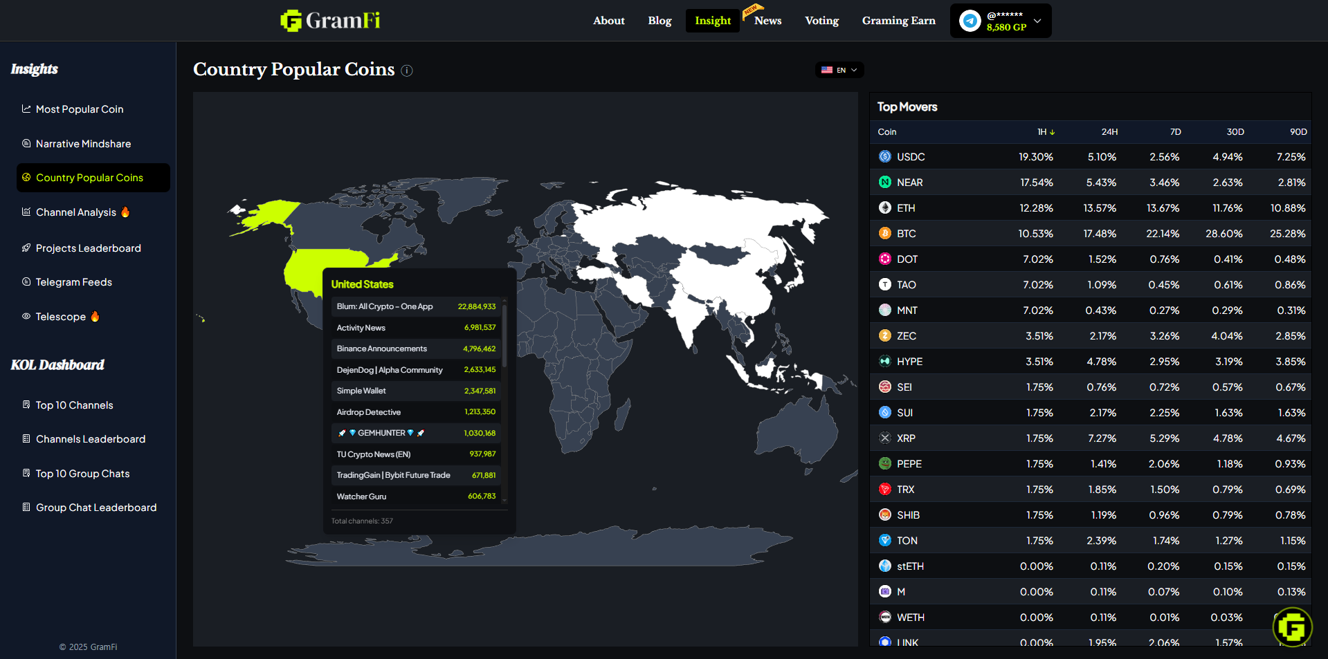Open the EN language dropdown
Screen dimensions: 1328x659
coord(839,70)
